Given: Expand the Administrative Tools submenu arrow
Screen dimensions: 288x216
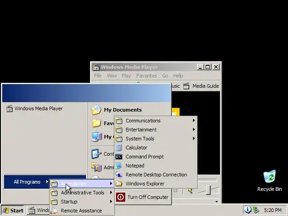Looking at the screenshot, I should 111,193.
